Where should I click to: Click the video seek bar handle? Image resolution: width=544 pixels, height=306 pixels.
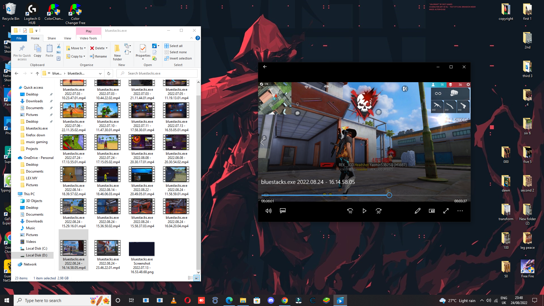[x=389, y=195]
